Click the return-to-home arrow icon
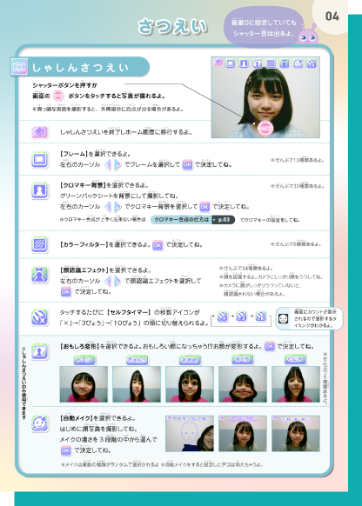This screenshot has height=506, width=362. 40,132
